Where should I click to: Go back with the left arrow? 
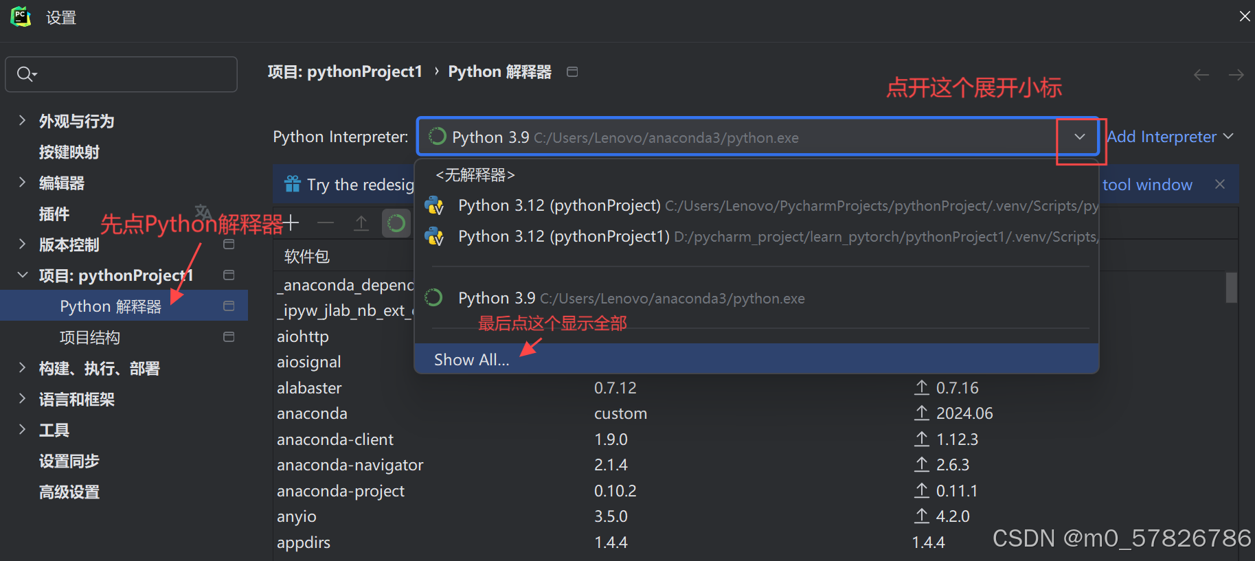click(1201, 74)
